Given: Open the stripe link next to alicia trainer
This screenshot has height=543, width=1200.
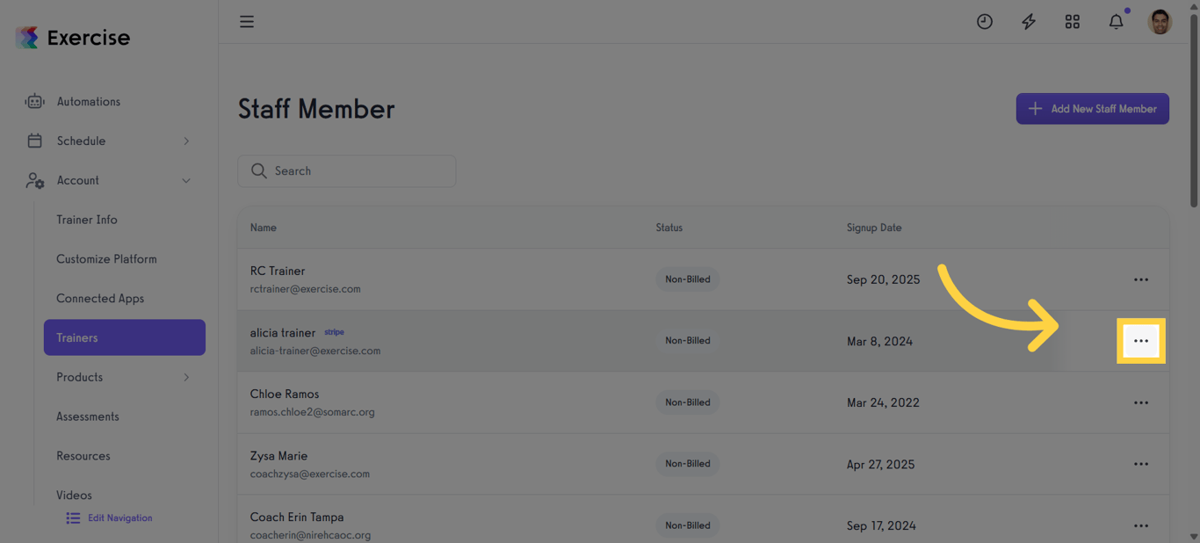Looking at the screenshot, I should click(334, 332).
